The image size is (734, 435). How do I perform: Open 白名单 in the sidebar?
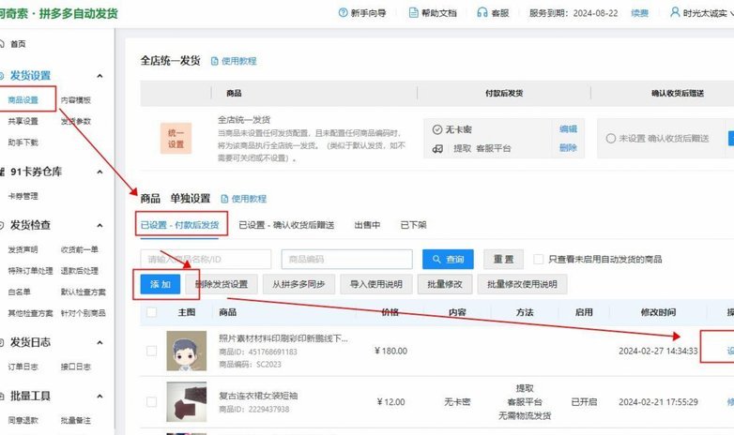point(19,292)
